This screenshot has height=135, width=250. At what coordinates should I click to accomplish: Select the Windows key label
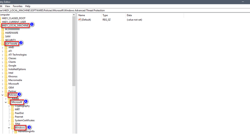[x=20, y=128]
